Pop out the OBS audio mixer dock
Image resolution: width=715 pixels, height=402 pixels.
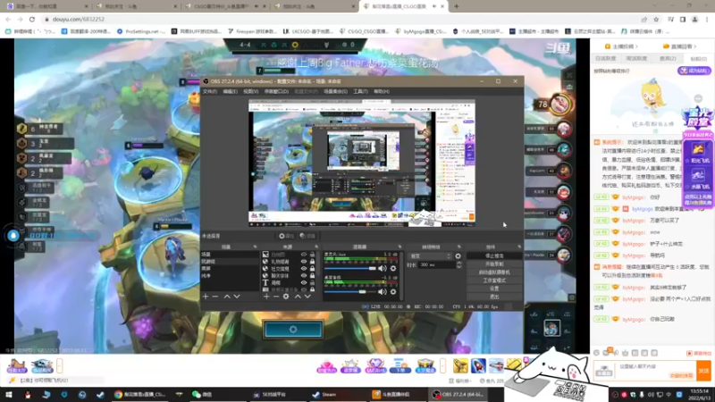pos(400,247)
